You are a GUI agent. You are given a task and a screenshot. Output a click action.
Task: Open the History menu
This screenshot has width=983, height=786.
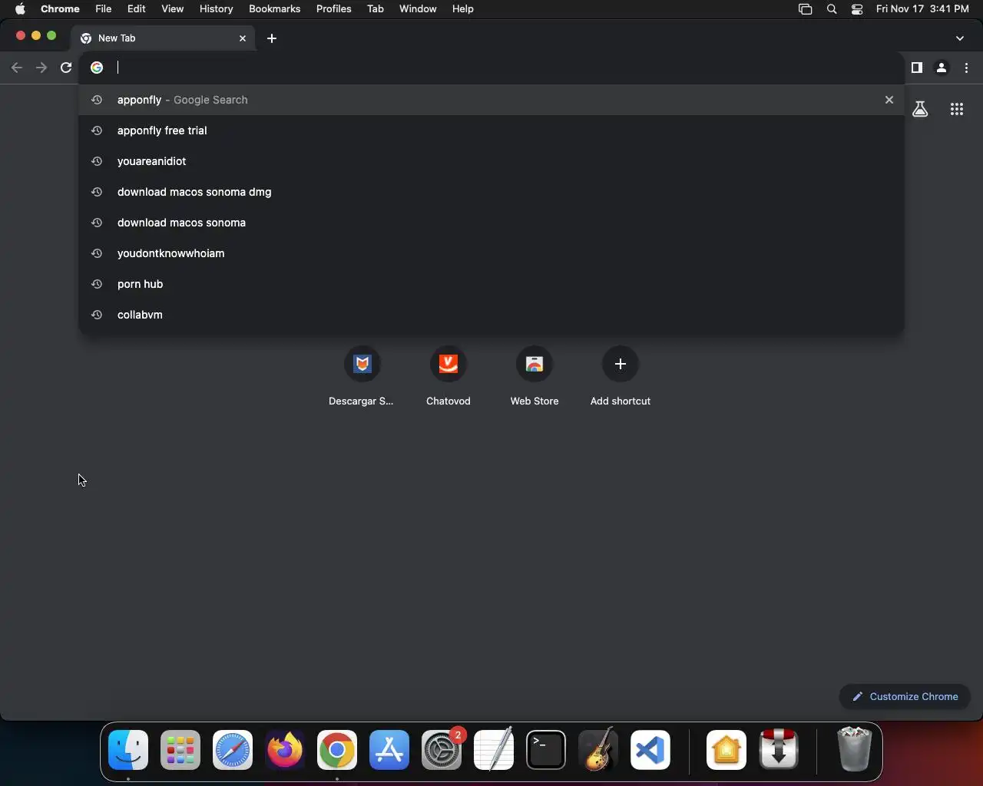click(x=216, y=9)
